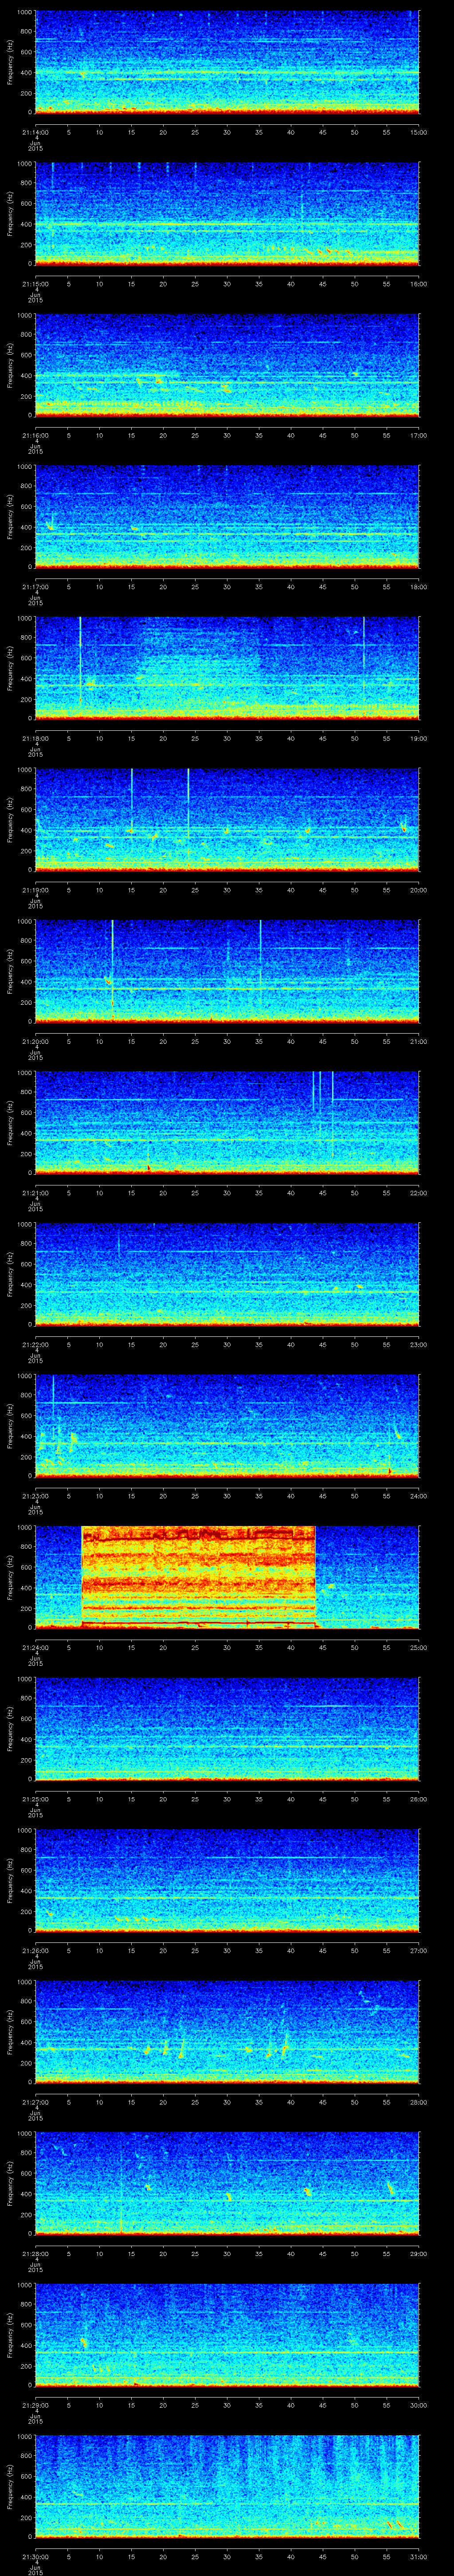
Task: Click the loud red noise block at 21:24
Action: [199, 1577]
